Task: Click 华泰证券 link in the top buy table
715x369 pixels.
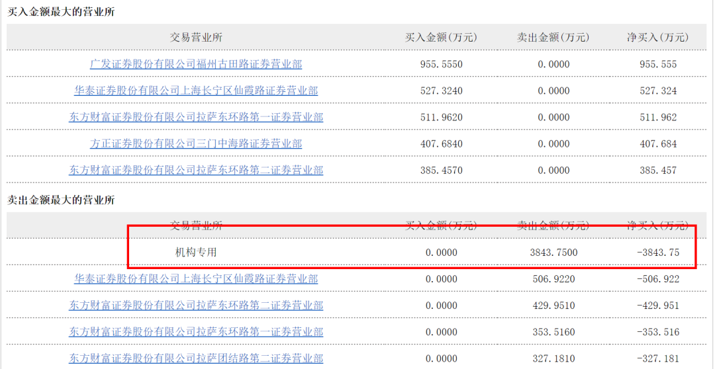Action: [196, 91]
